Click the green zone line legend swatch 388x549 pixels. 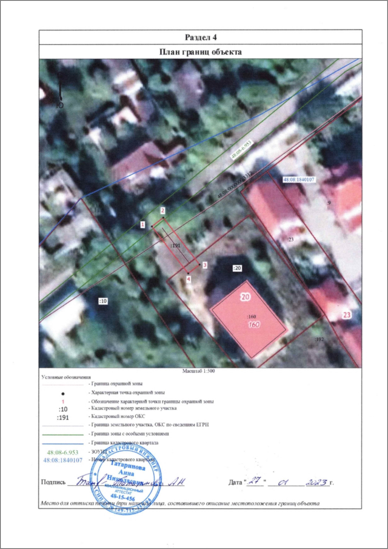64,434
